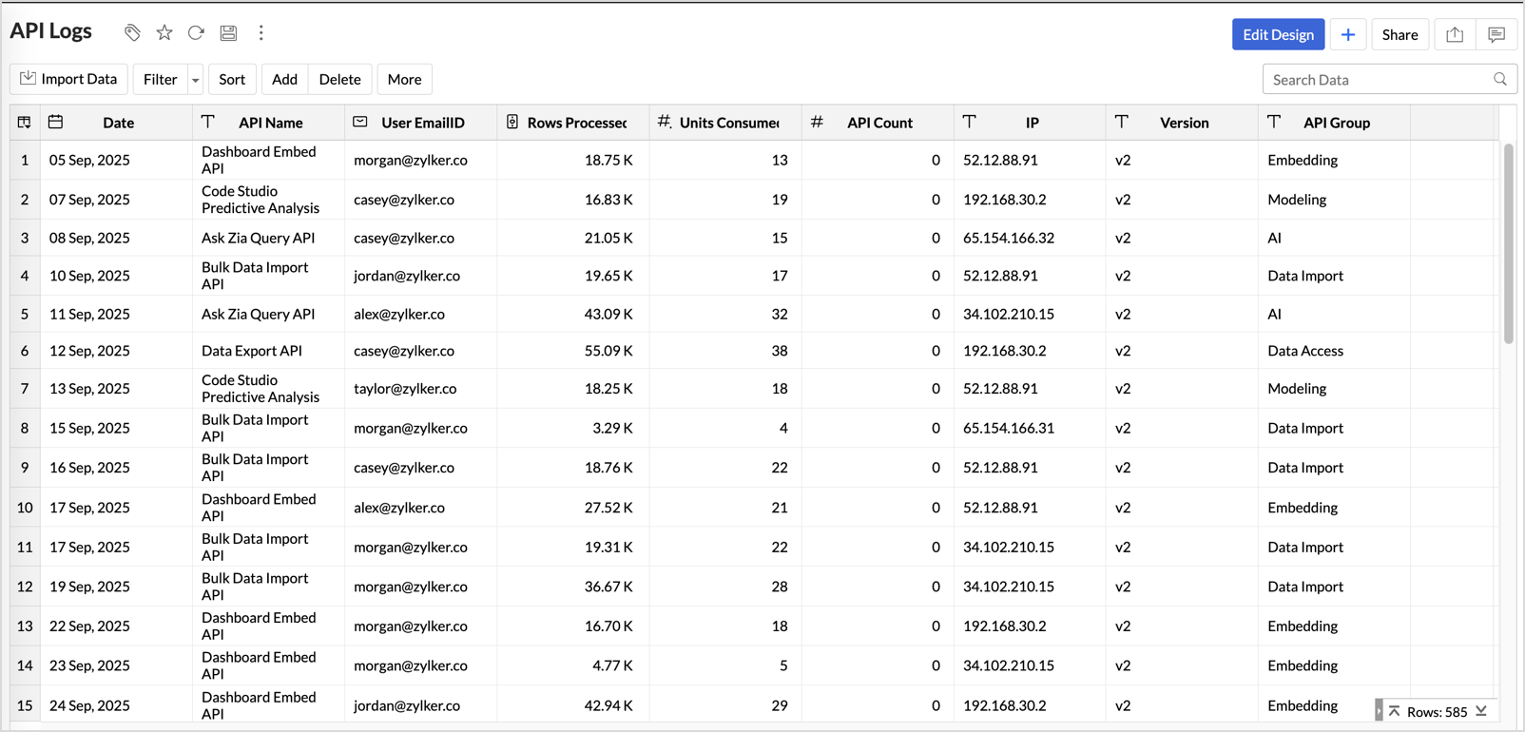1525x732 pixels.
Task: Click the vertical scrollbar thumb
Action: pyautogui.click(x=1509, y=242)
